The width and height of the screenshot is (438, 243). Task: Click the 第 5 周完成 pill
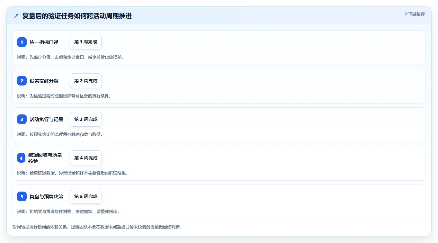pos(86,196)
